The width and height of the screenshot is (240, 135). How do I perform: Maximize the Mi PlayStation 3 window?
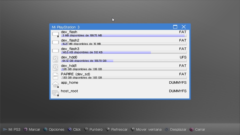175,27
